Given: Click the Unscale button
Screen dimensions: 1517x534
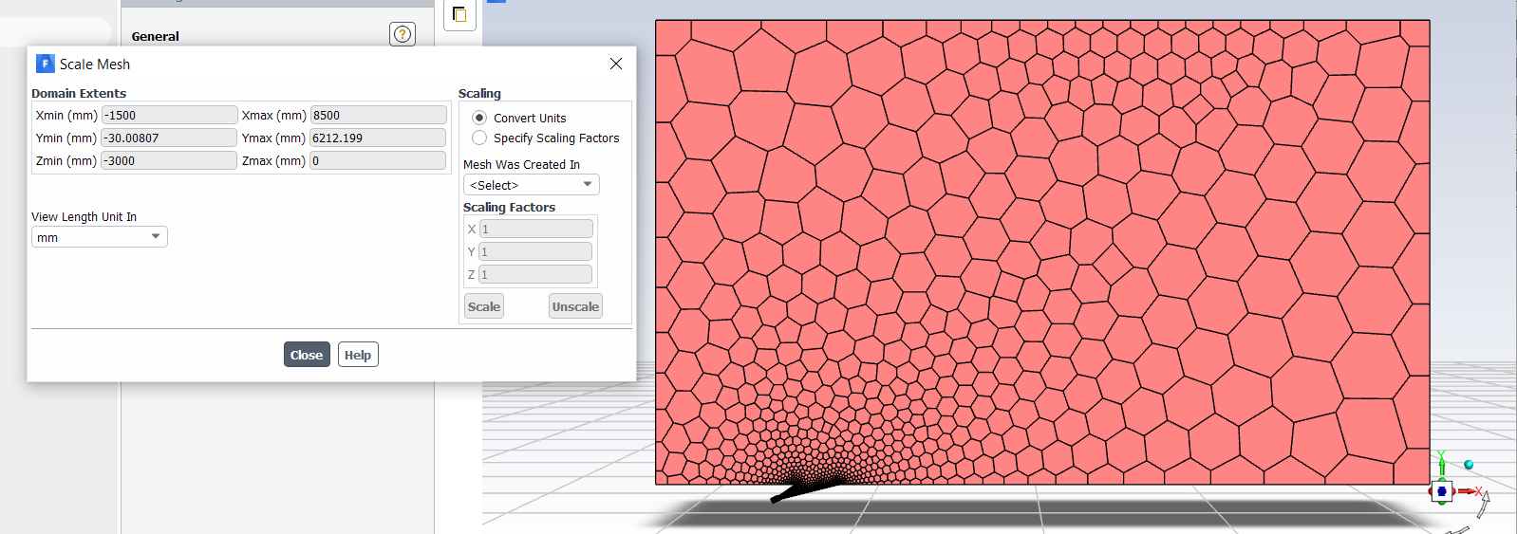Looking at the screenshot, I should point(575,306).
